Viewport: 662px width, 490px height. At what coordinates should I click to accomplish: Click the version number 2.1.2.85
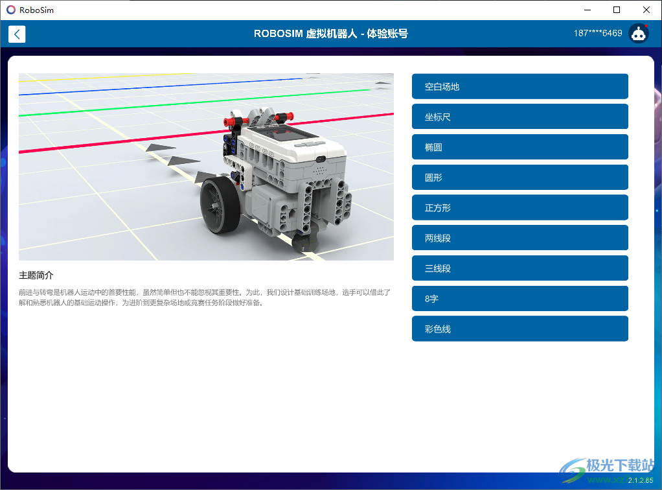click(x=641, y=480)
